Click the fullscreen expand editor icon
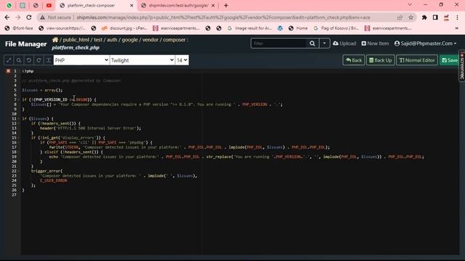This screenshot has height=261, width=465. [x=9, y=60]
